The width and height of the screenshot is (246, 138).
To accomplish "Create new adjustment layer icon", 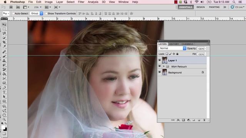I will [x=189, y=120].
